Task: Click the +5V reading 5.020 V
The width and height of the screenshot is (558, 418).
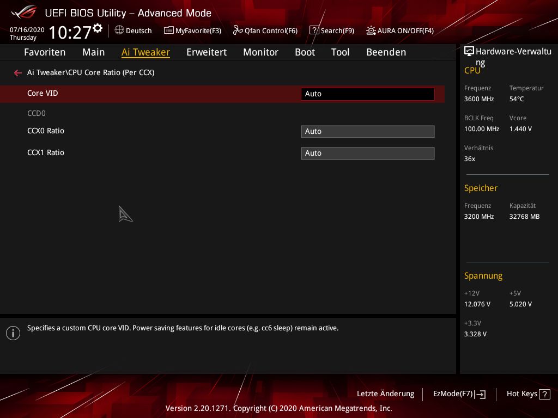Action: click(520, 304)
